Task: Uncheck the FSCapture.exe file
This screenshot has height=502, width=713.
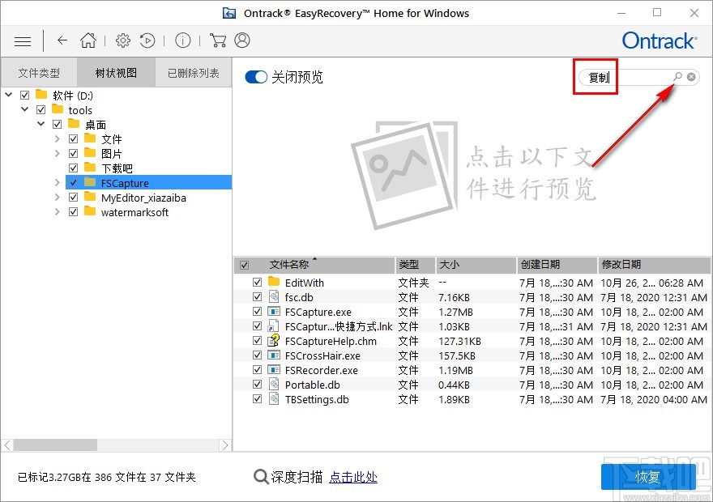Action: tap(257, 312)
